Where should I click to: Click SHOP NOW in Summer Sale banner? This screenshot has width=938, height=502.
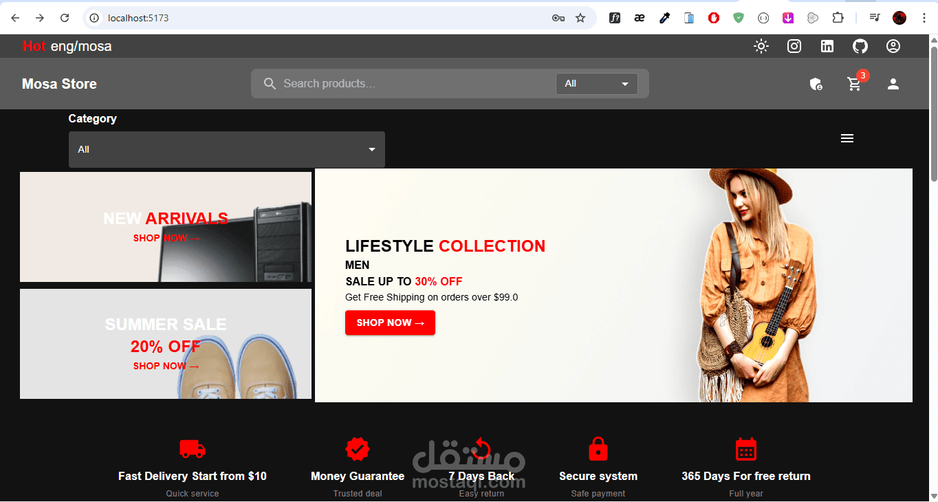[x=166, y=366]
